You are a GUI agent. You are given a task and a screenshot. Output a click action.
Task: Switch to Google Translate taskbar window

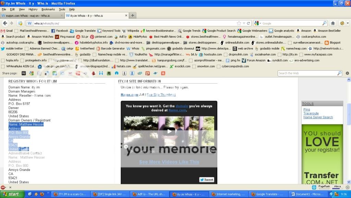point(268,194)
